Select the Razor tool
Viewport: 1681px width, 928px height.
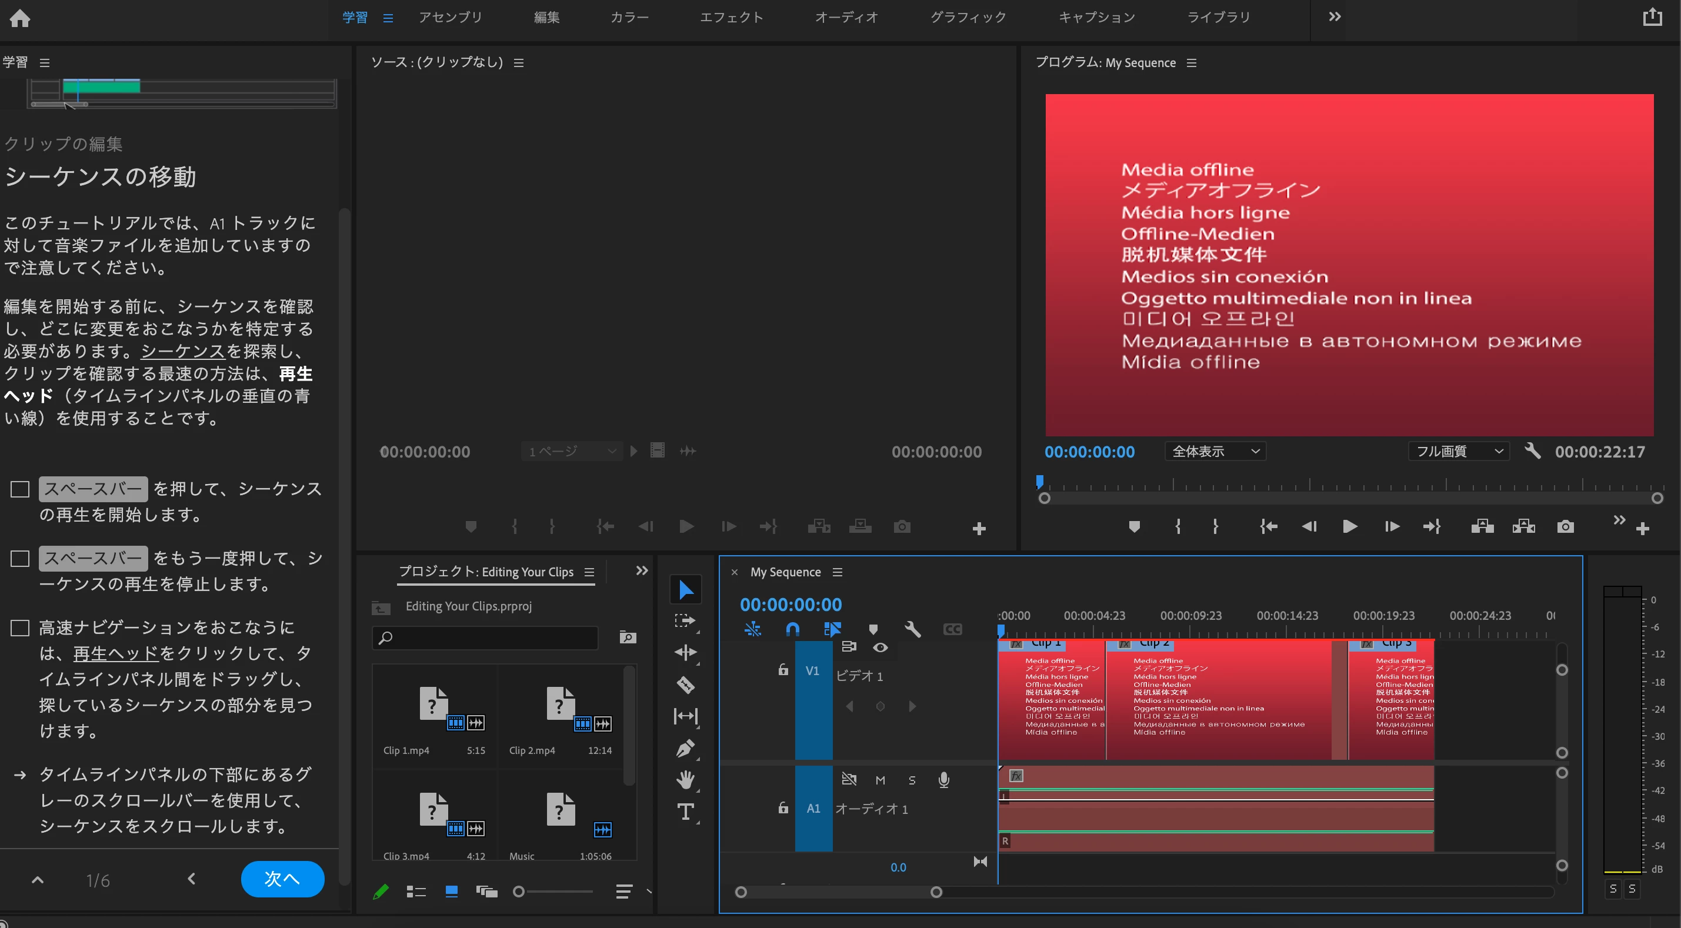pyautogui.click(x=685, y=685)
